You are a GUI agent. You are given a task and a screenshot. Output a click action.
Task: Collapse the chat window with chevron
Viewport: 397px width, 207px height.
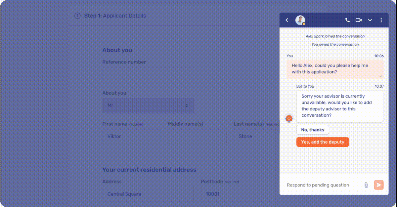pos(370,20)
